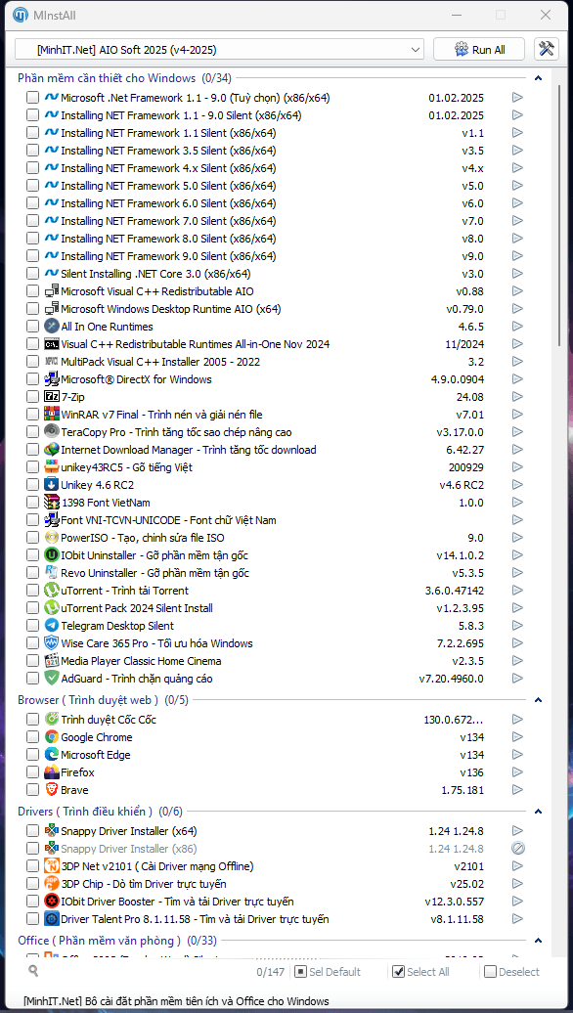
Task: Click the status bar MinhIT.Net description
Action: [176, 1001]
